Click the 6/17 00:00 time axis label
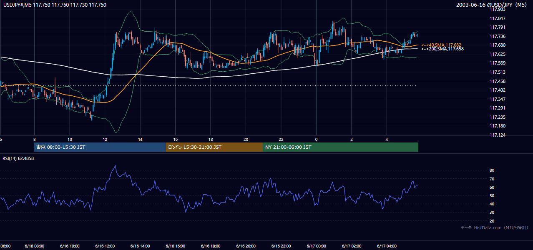Screen dimensions: 533x250 (x=316, y=246)
